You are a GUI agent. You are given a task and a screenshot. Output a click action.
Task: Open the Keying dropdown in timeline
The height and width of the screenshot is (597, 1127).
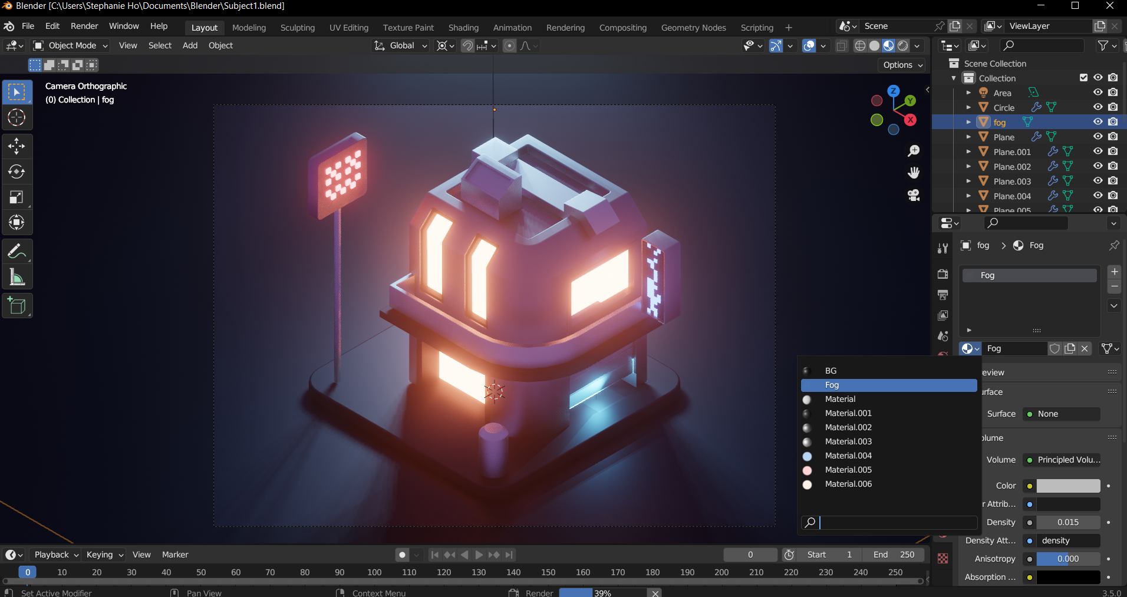(x=104, y=555)
